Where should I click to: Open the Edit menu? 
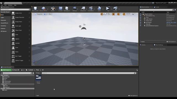(6, 5)
